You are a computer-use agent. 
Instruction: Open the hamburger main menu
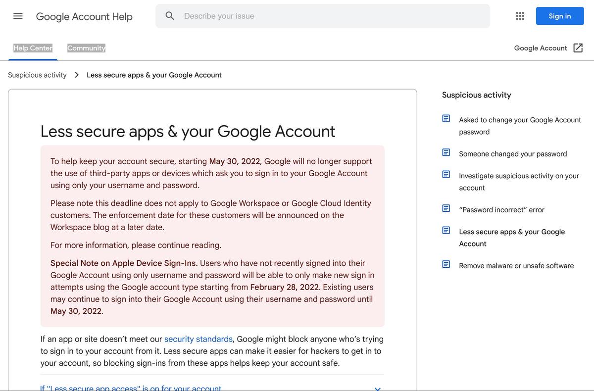pyautogui.click(x=18, y=16)
